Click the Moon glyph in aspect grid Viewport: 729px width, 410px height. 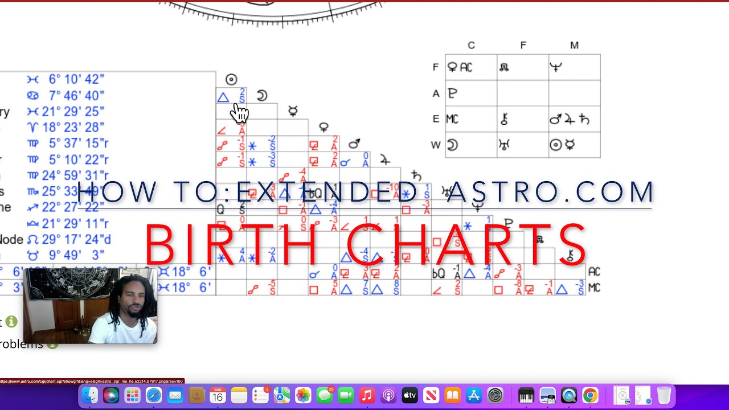262,95
